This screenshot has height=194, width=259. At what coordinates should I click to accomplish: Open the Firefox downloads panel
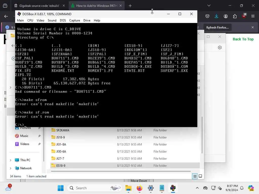point(217,16)
